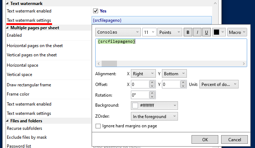This screenshot has width=255, height=148.
Task: Increase Offset Y value with up arrow
Action: pyautogui.click(x=183, y=82)
